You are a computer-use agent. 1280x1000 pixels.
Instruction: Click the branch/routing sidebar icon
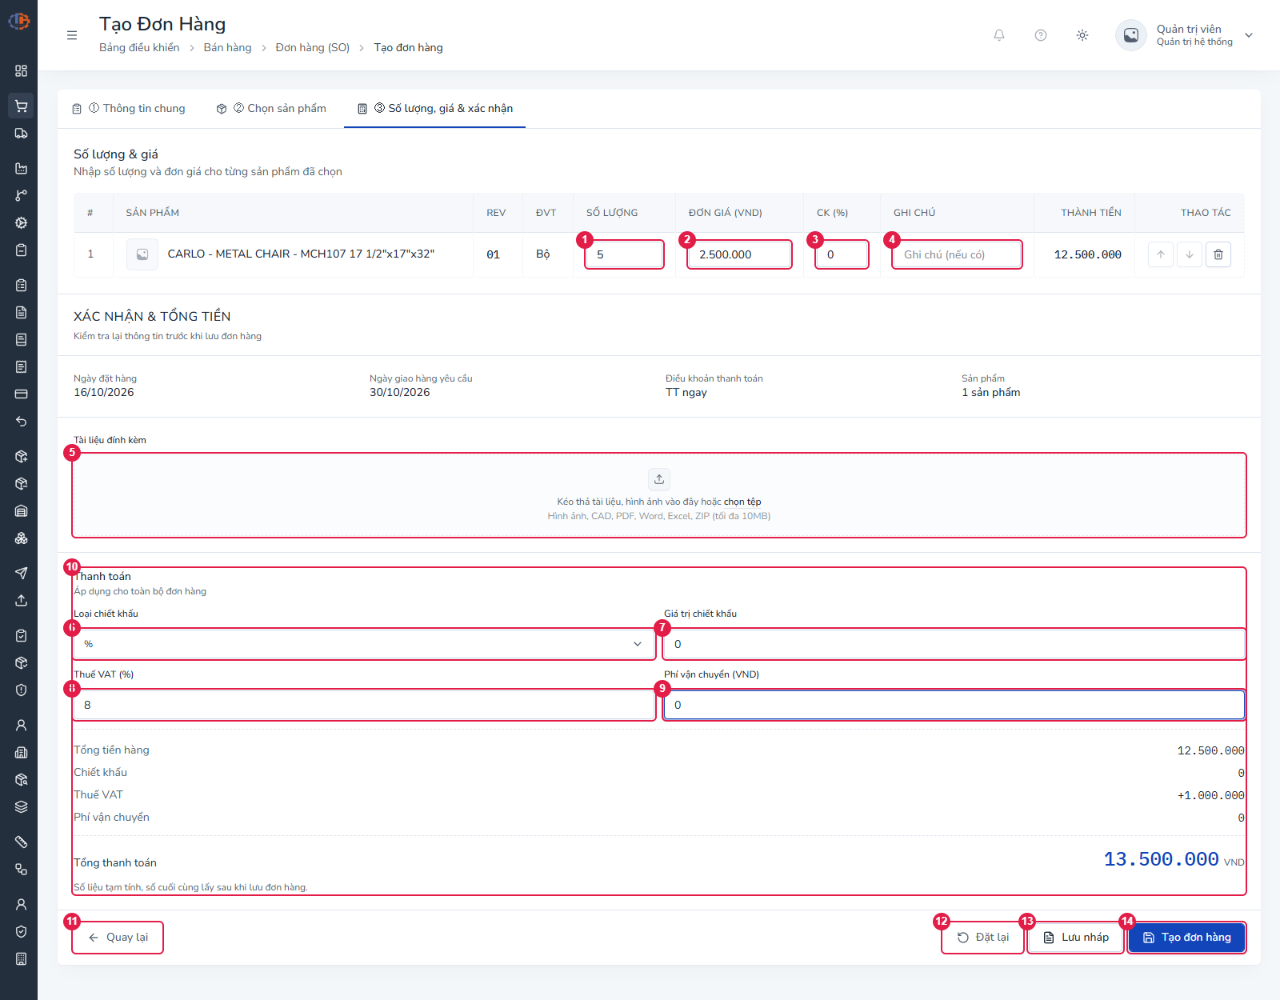coord(22,196)
